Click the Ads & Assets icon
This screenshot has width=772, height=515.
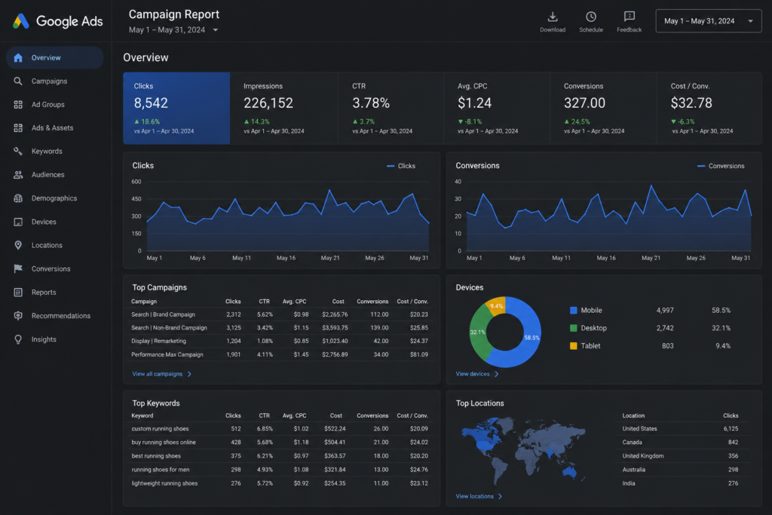click(18, 128)
